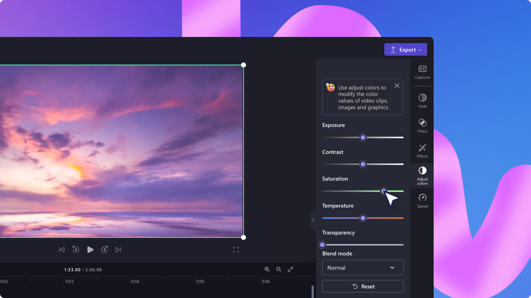
Task: Click the close tooltip button
Action: pos(397,85)
